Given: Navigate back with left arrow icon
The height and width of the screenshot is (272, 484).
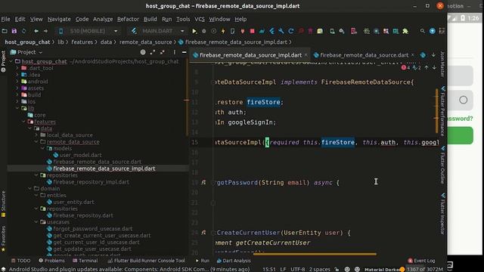Looking at the screenshot, I should (36, 31).
